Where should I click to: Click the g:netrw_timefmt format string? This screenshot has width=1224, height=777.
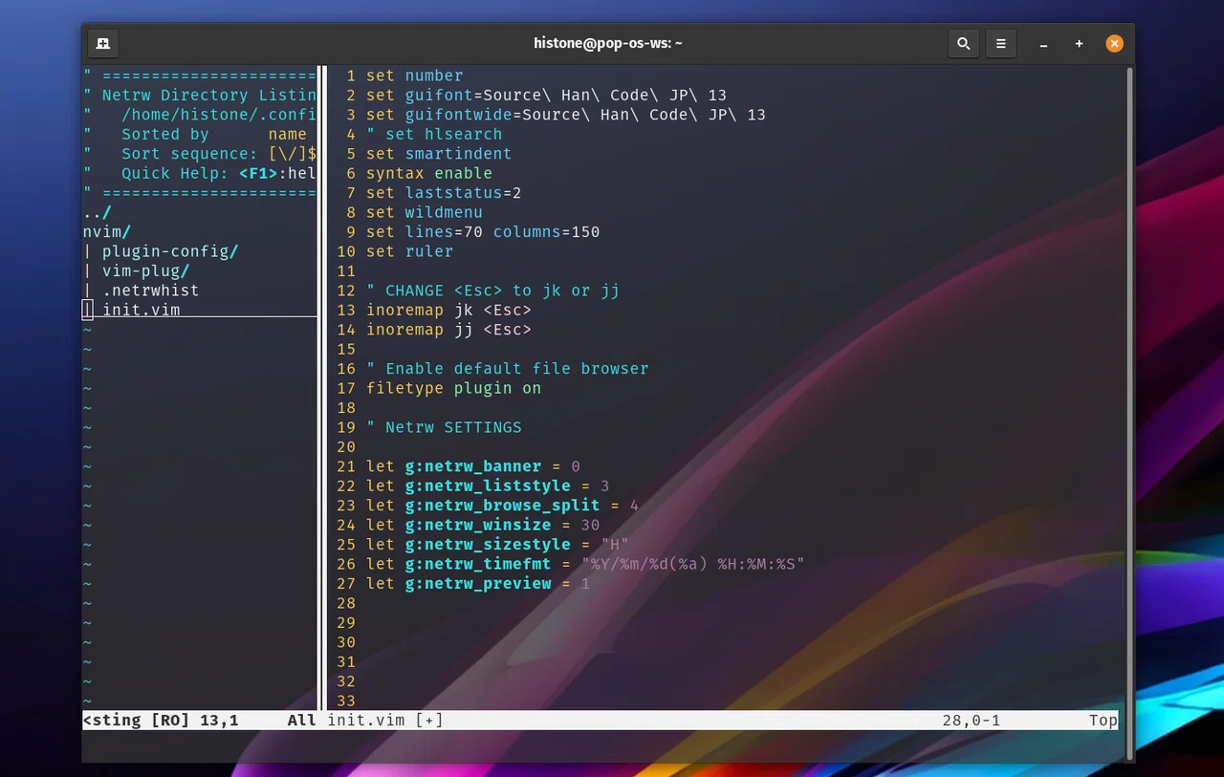click(692, 564)
